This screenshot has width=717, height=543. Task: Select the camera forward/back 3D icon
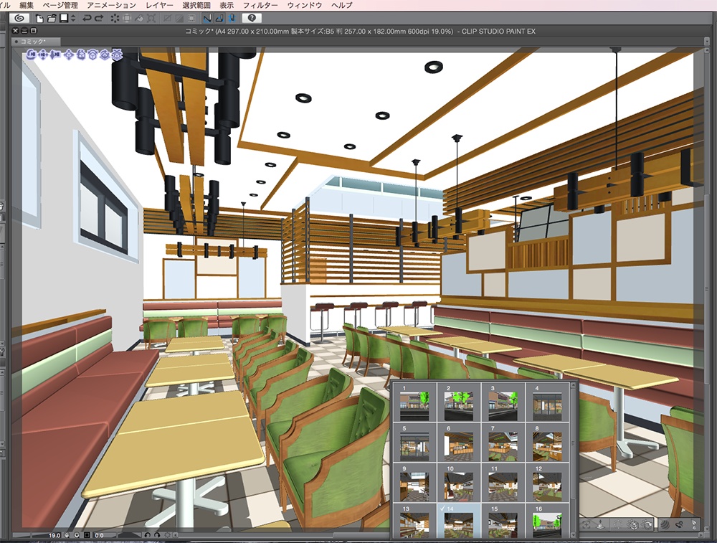point(55,55)
